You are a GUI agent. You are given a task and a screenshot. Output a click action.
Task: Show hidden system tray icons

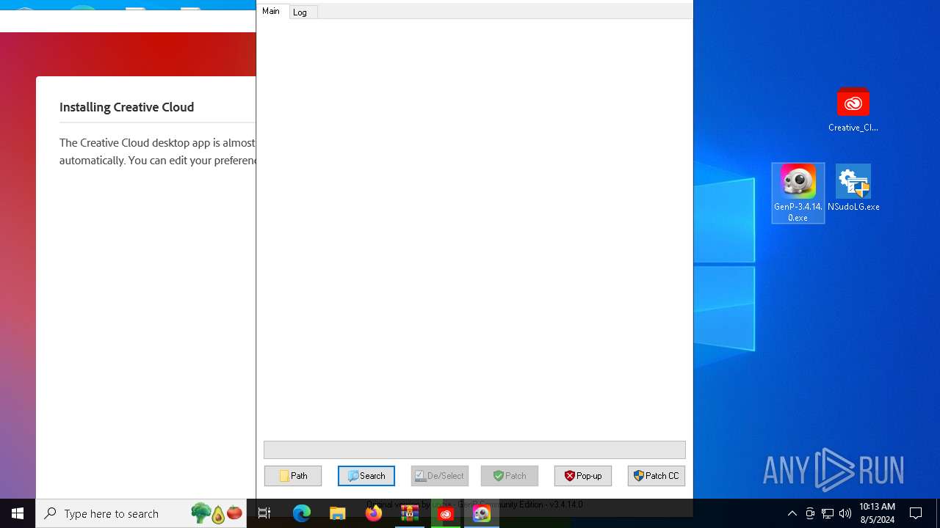point(792,513)
